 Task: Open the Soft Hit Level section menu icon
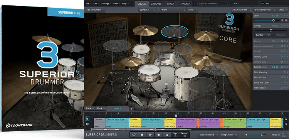pyautogui.click(x=285, y=67)
